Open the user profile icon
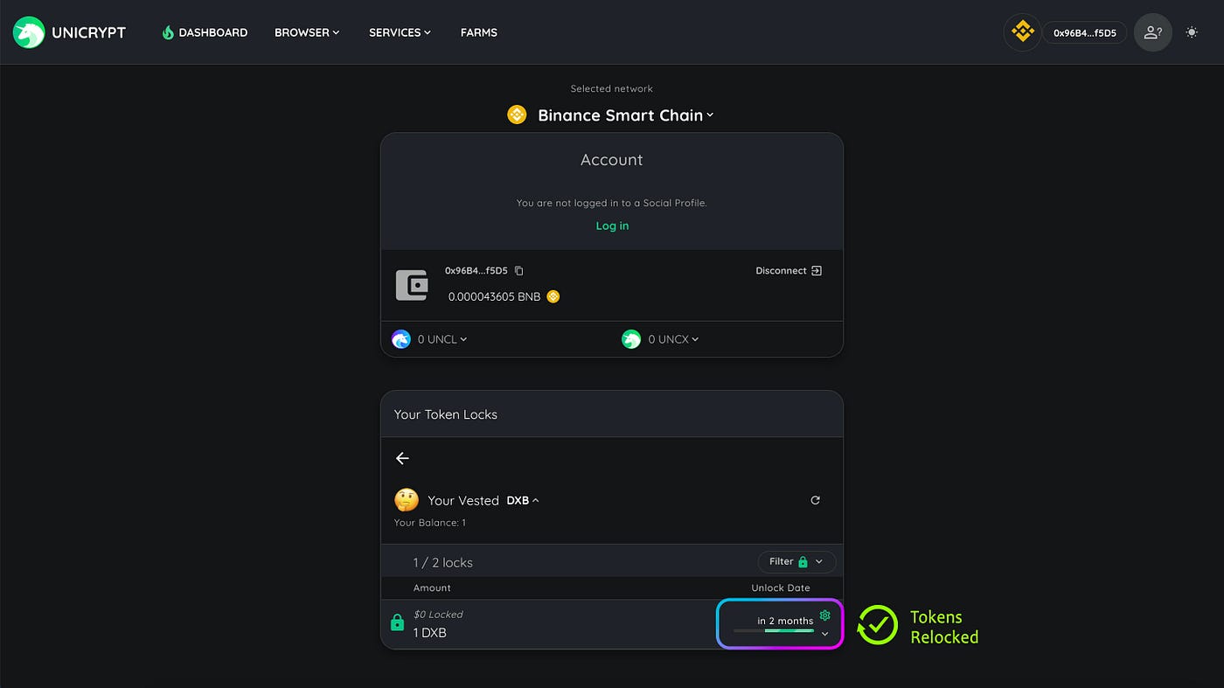 point(1152,32)
